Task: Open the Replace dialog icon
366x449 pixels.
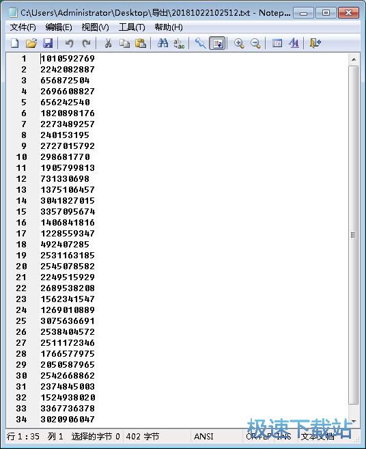Action: coord(179,43)
